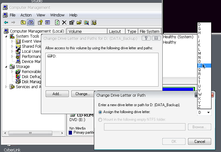Click the Removable Storage tree icon
The height and width of the screenshot is (152, 221).
coord(18,71)
